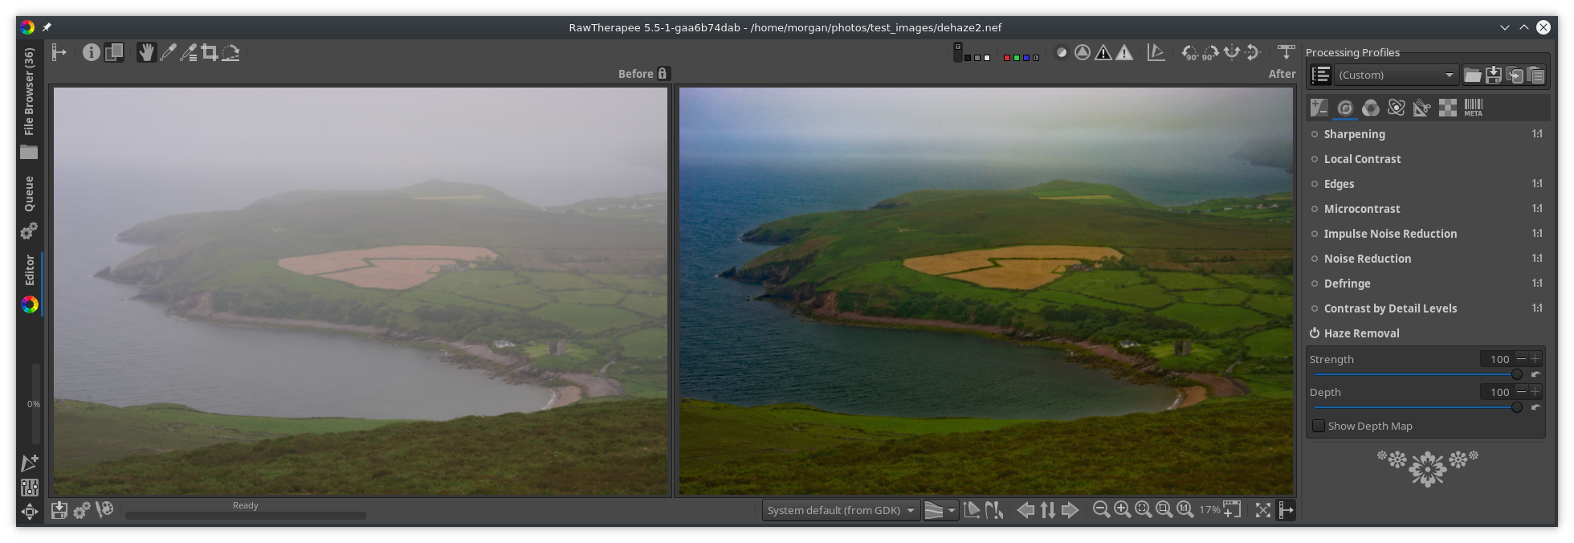Click the Depth value input field
Screen dimensions: 1574x543
click(x=1497, y=392)
